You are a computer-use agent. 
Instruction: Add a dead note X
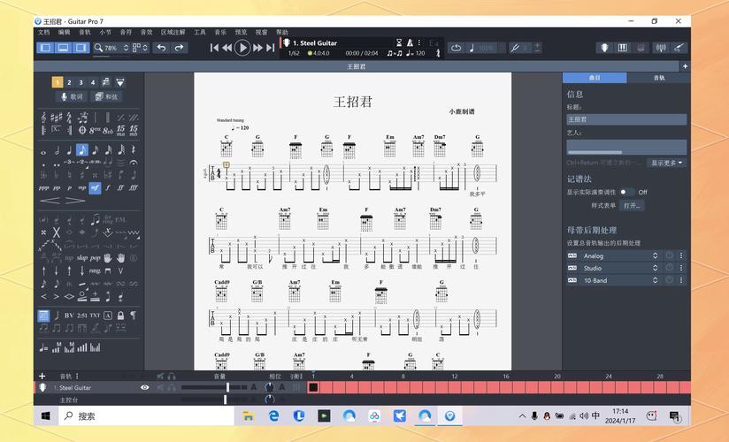(x=57, y=232)
